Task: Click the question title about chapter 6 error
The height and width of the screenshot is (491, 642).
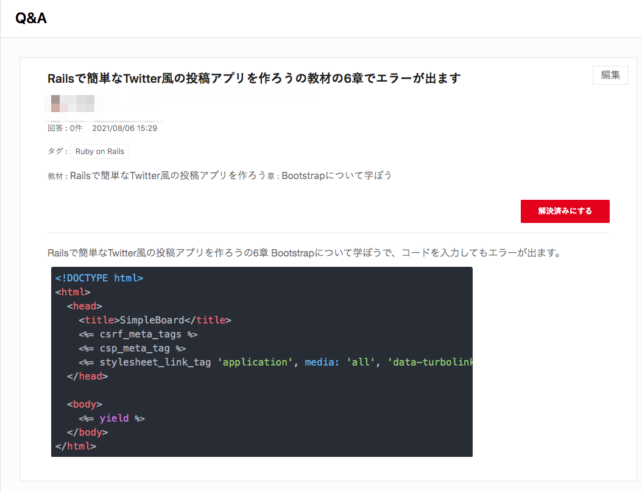Action: point(255,78)
